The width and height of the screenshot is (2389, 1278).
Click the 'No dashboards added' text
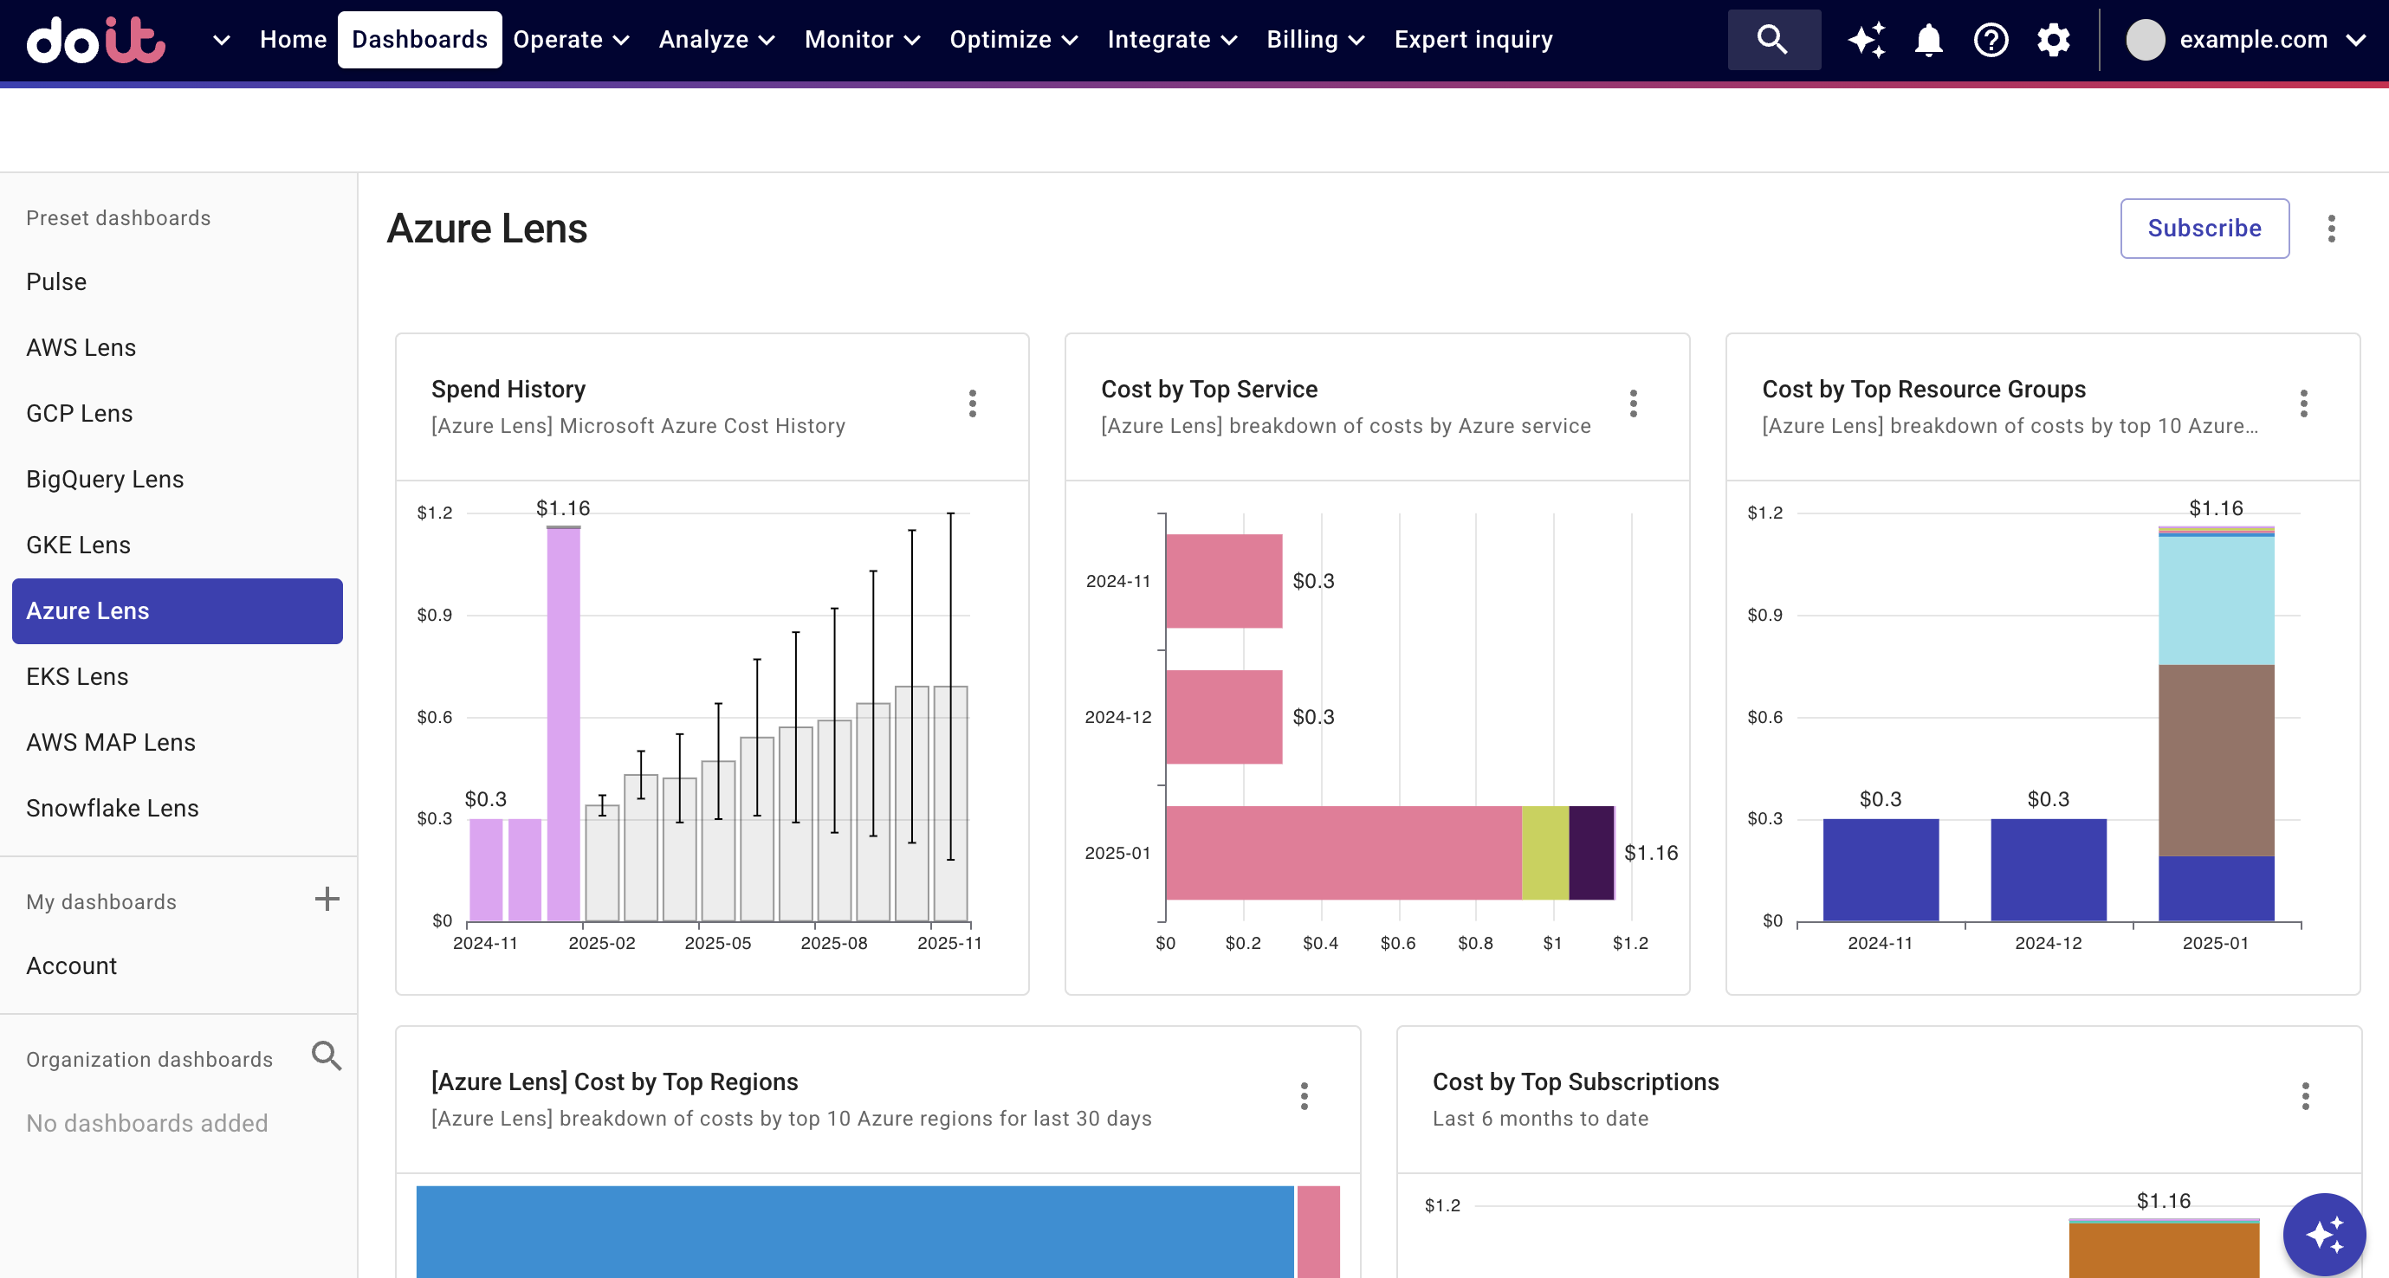click(146, 1123)
